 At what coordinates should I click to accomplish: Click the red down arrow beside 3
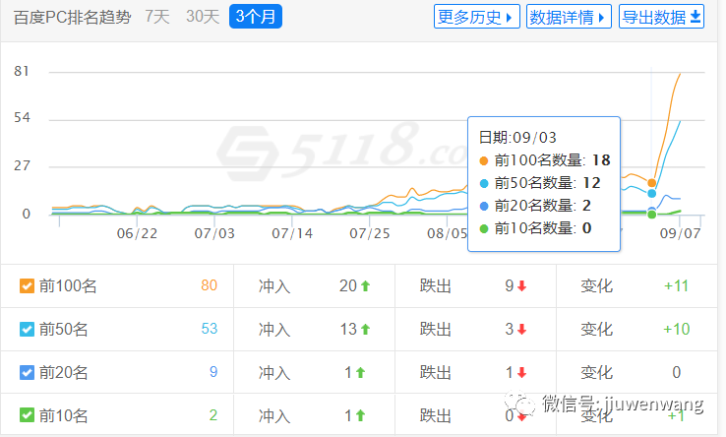(521, 330)
